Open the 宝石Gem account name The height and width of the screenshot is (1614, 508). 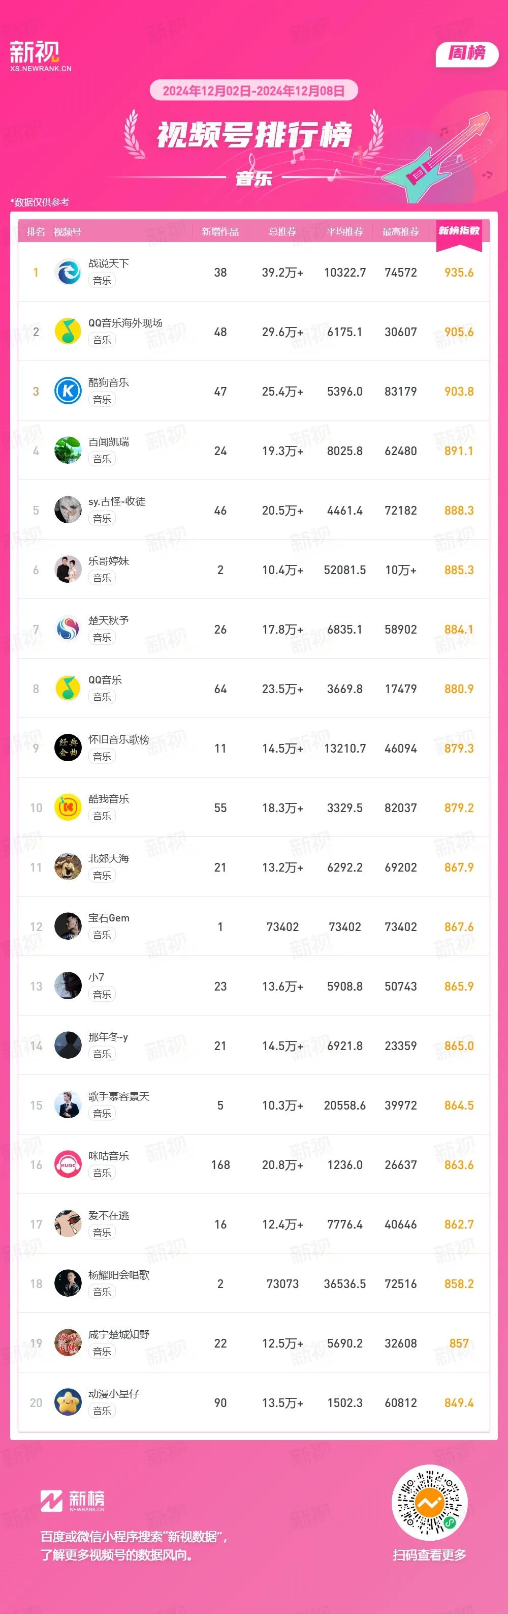[109, 918]
